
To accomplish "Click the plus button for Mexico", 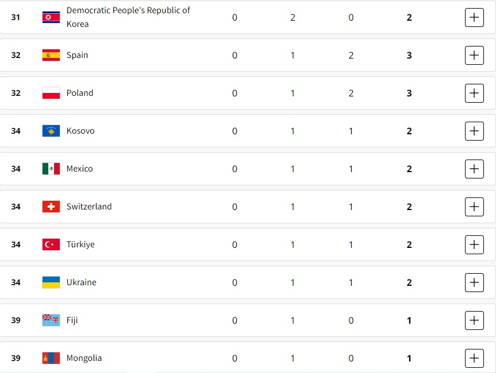I will pyautogui.click(x=474, y=169).
